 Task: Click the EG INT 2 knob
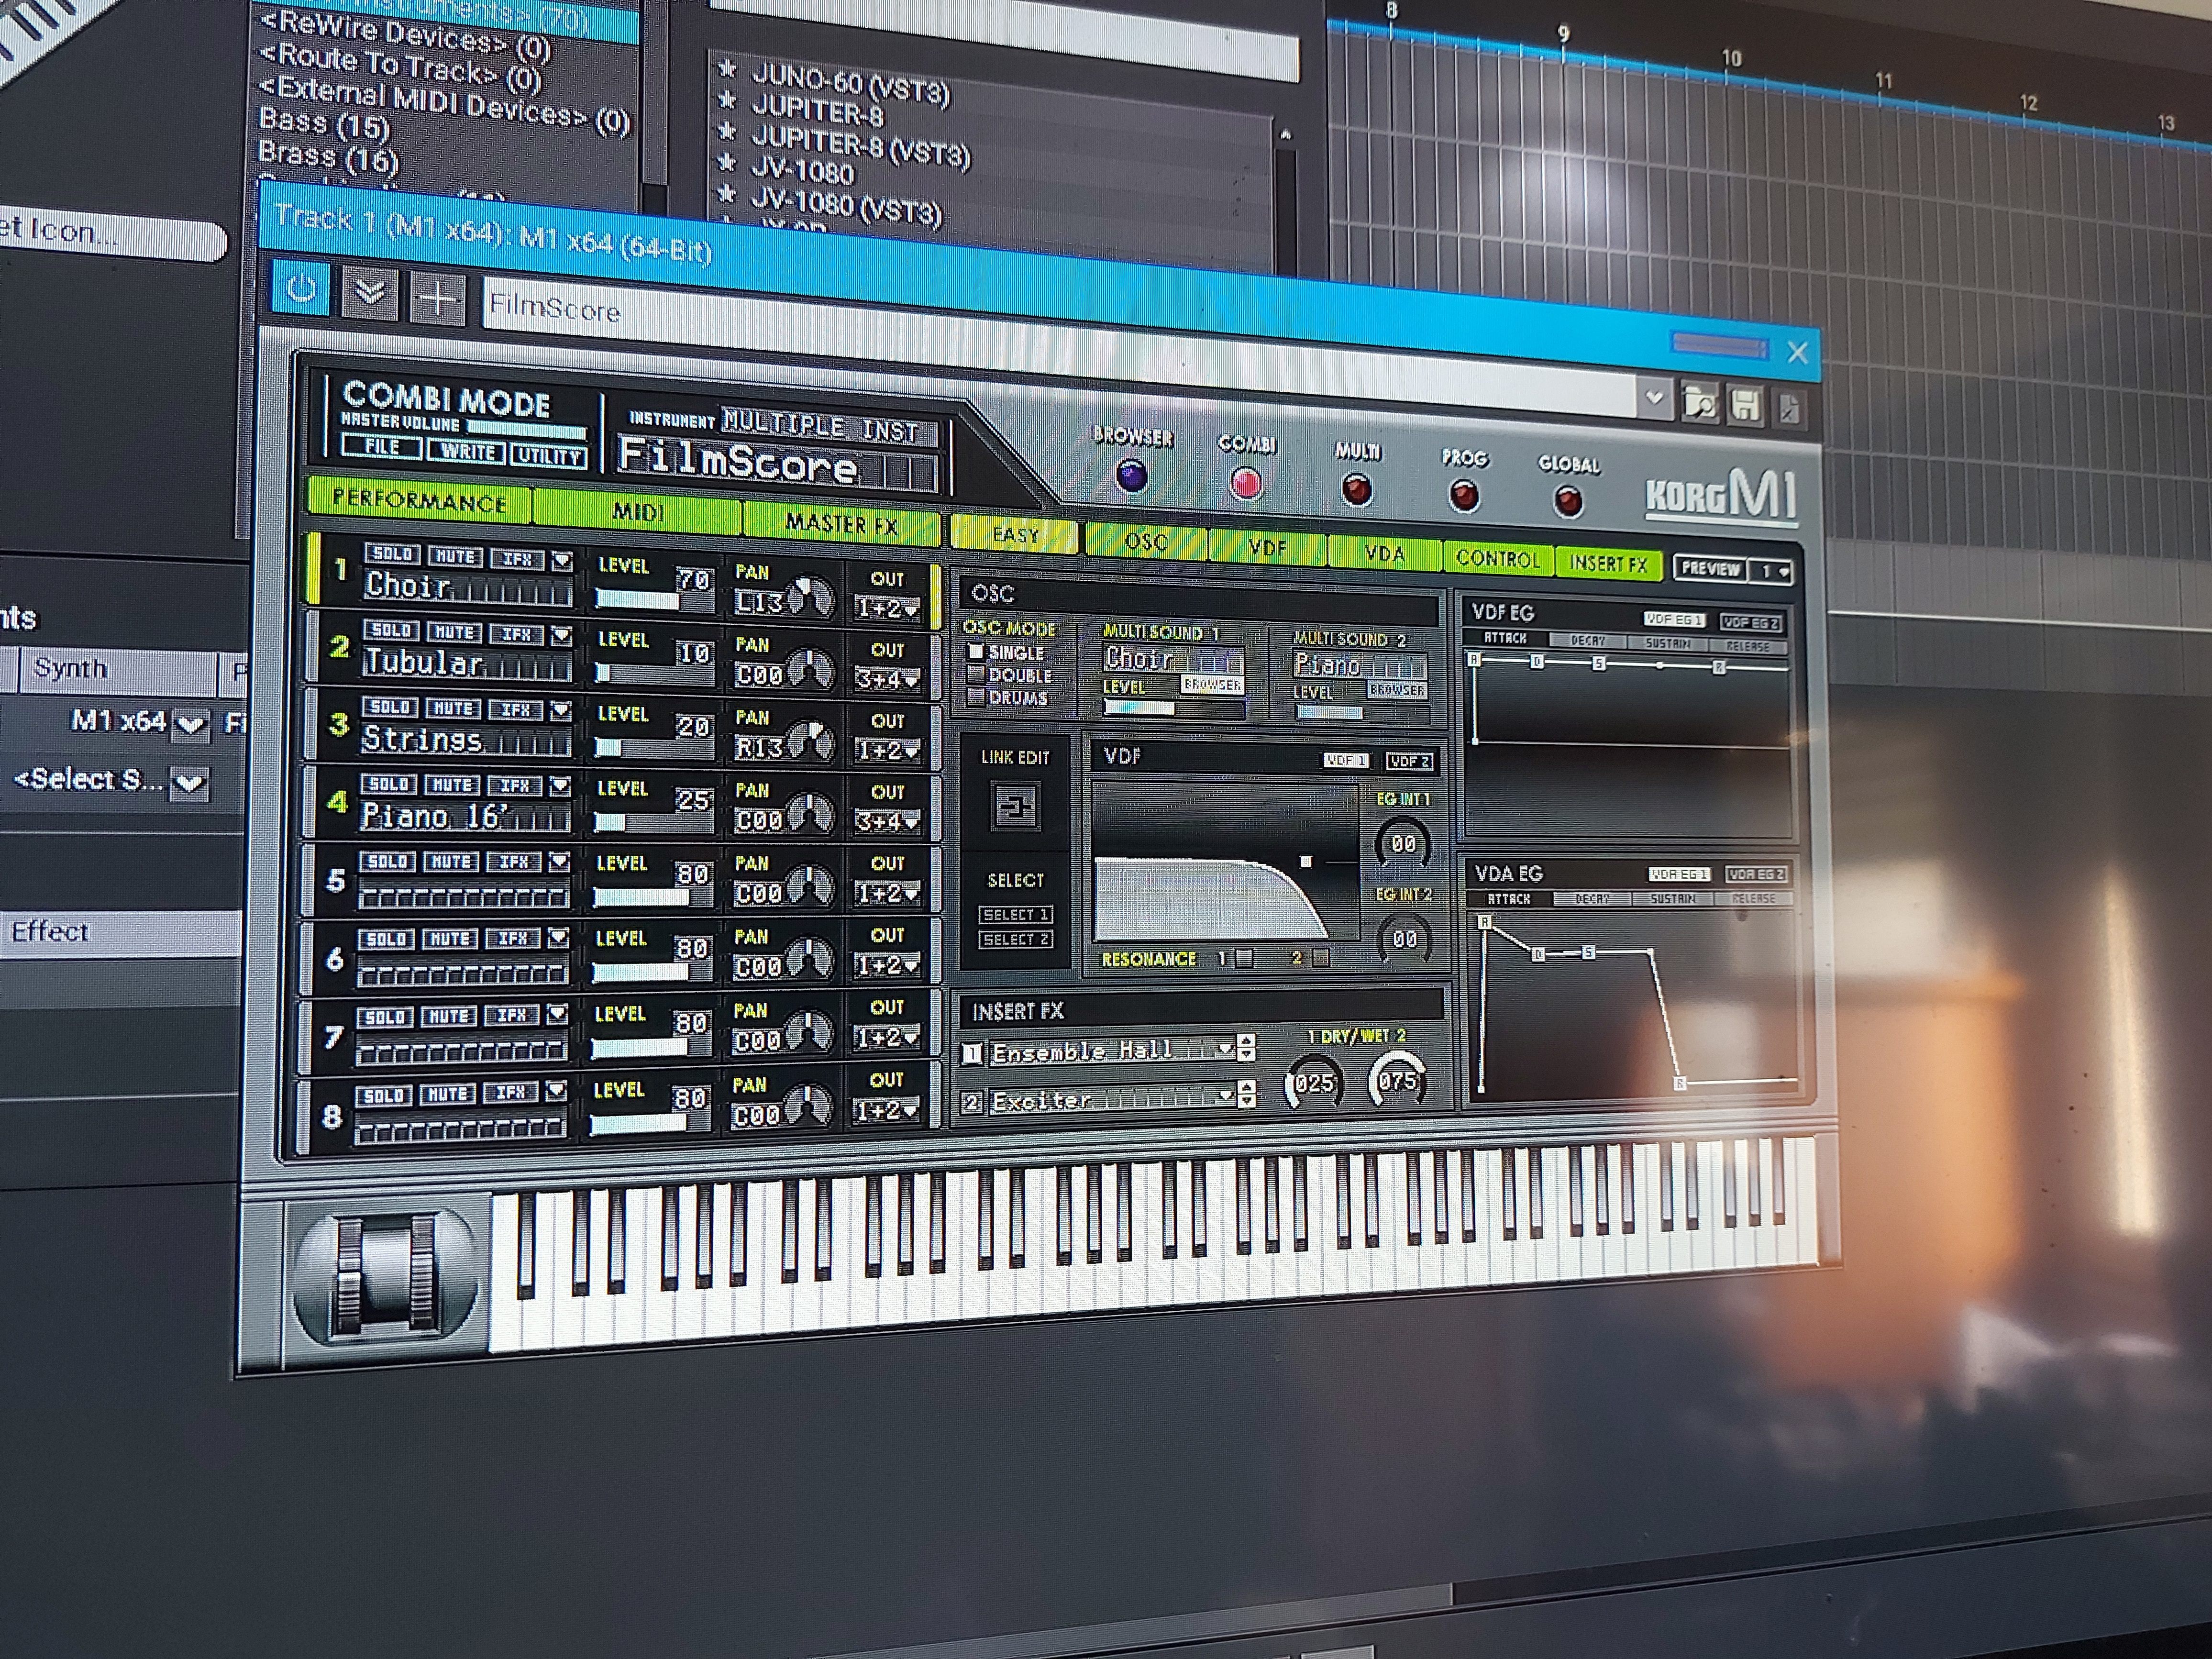[1404, 938]
